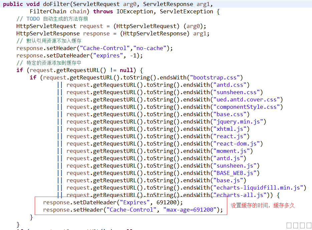Click the "react-dom.js" string
312x230 pixels.
tap(238, 144)
